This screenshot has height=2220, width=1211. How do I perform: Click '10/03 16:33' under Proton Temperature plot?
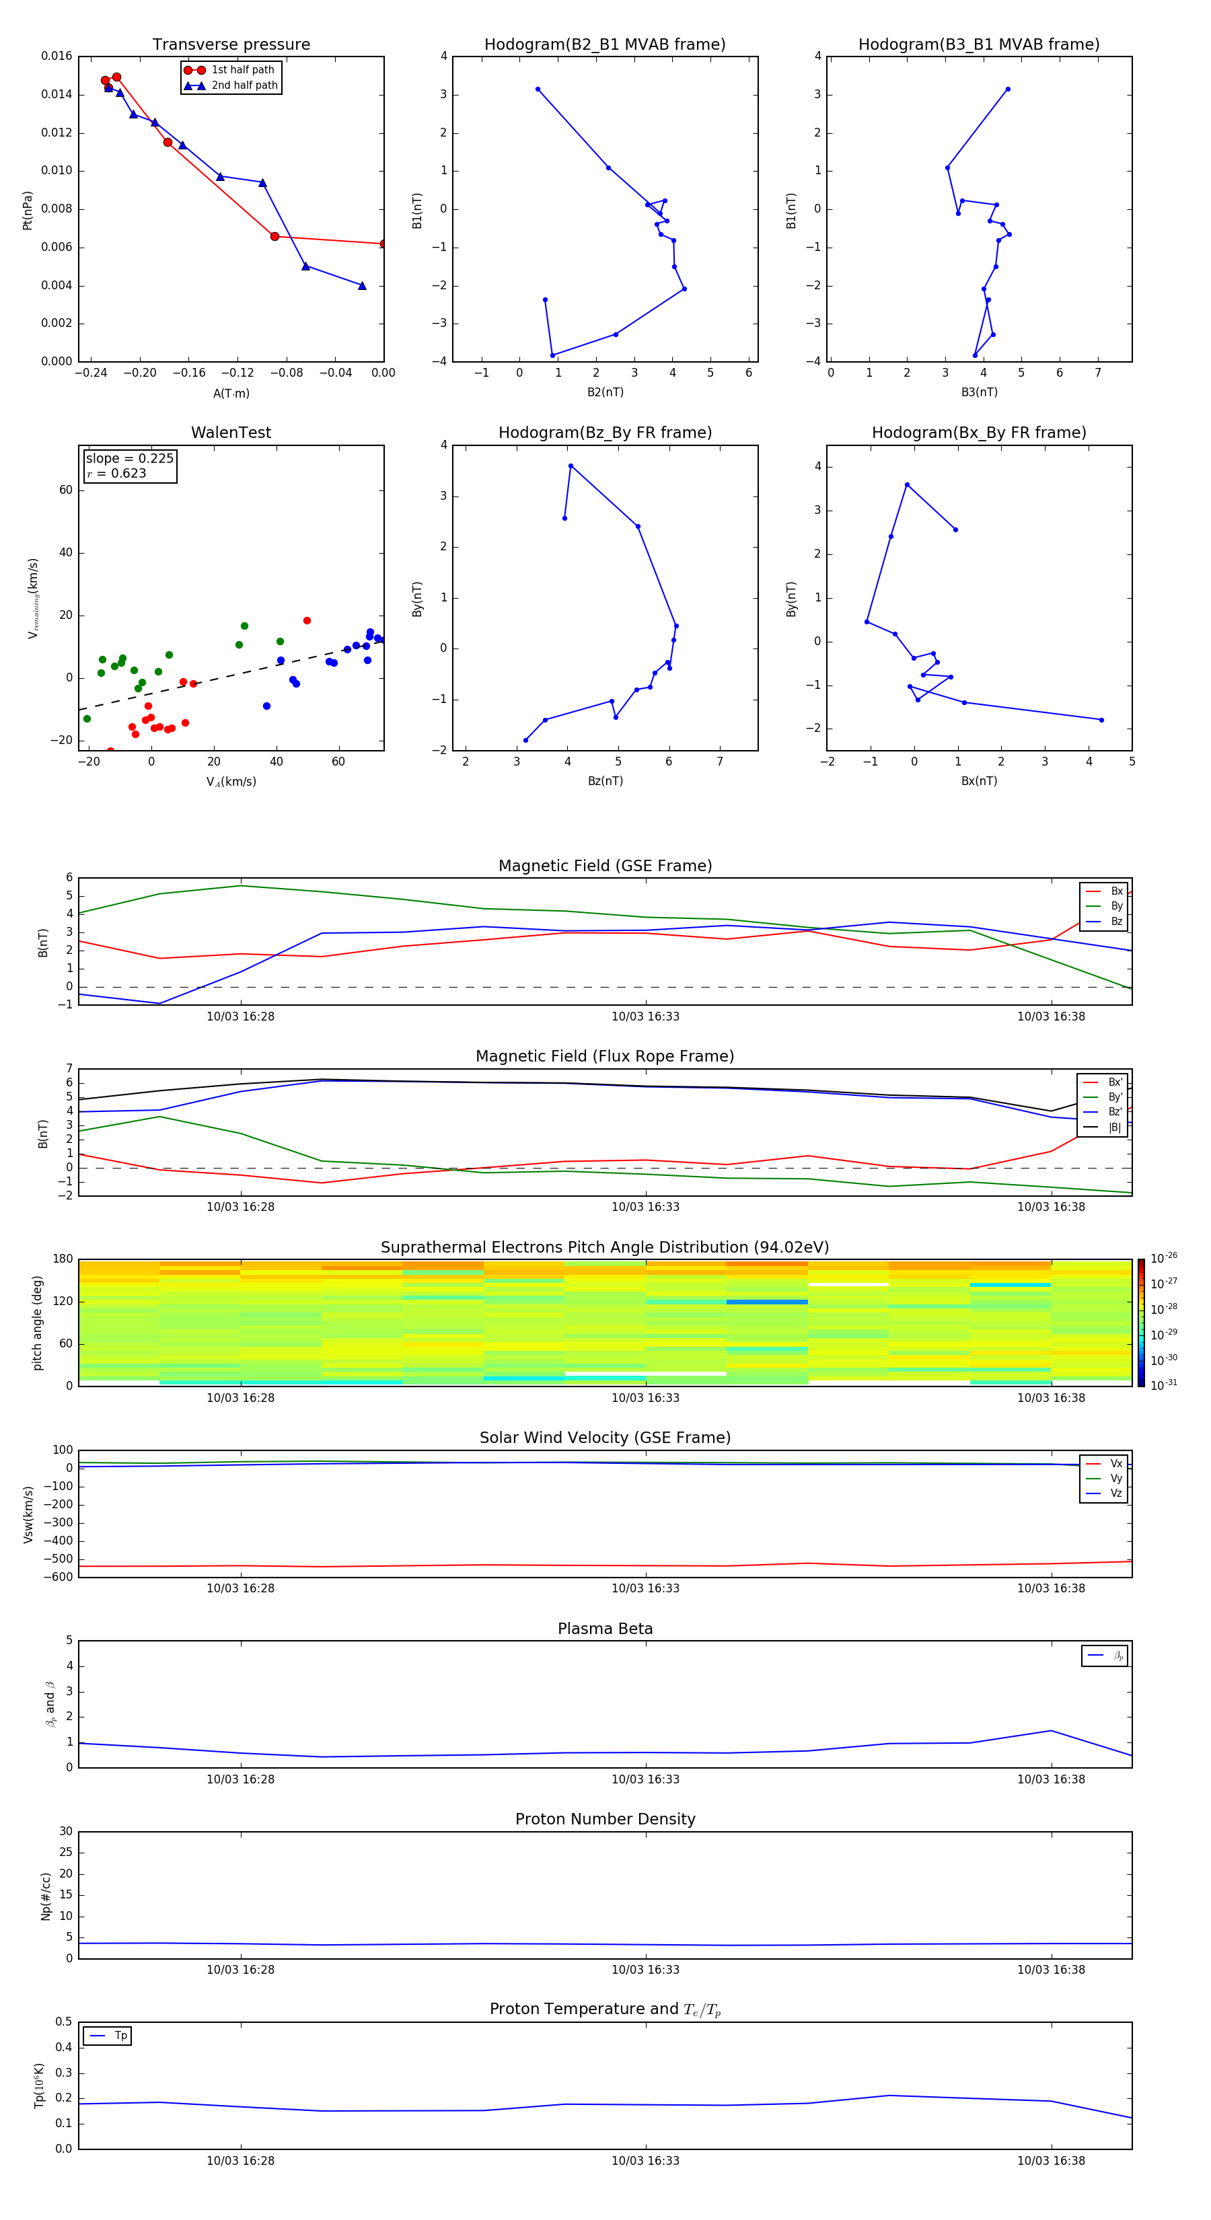coord(646,2161)
